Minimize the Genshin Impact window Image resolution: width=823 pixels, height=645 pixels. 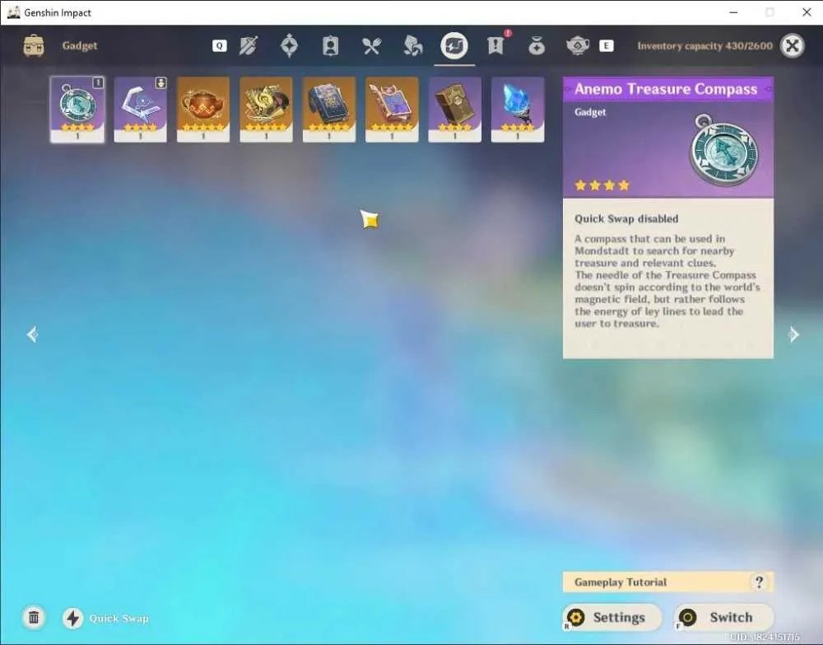point(733,12)
